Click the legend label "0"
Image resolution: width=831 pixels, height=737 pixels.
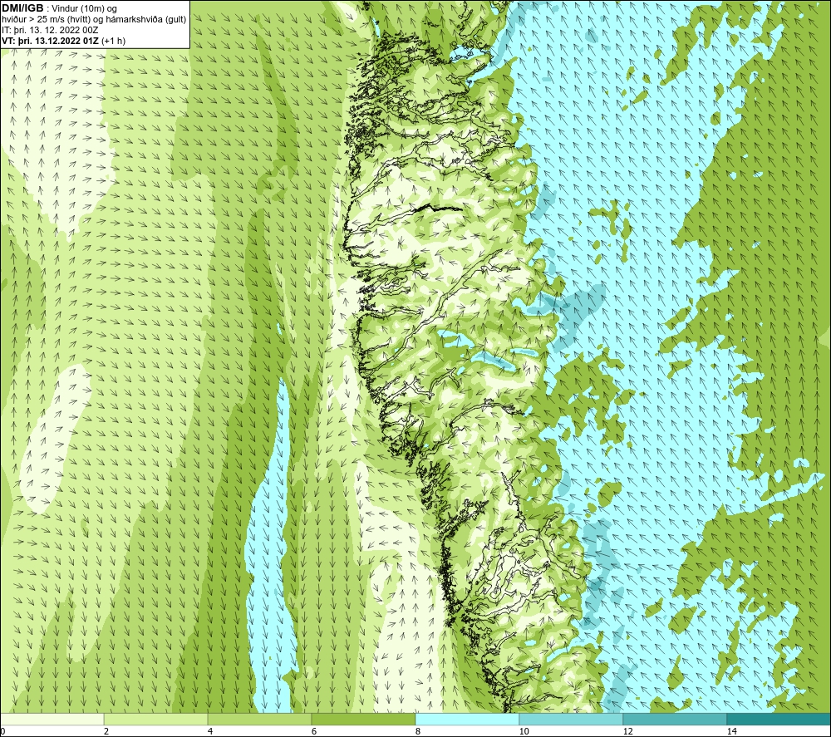(x=2, y=731)
